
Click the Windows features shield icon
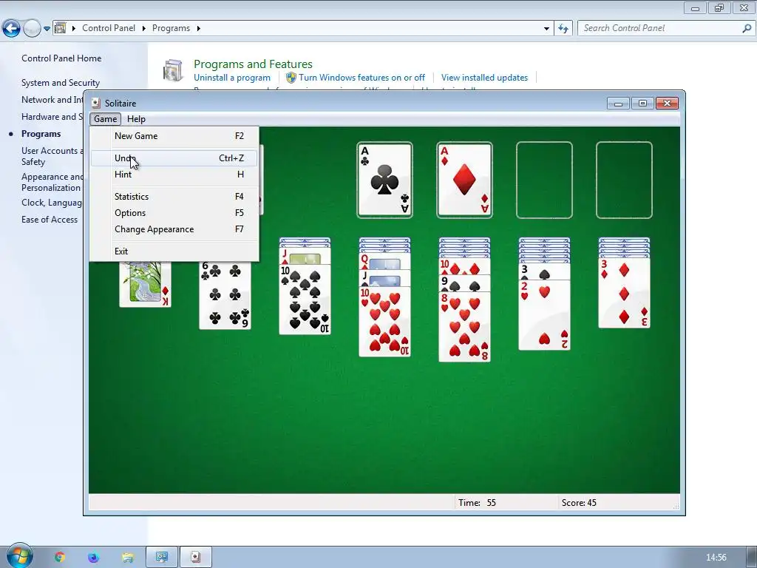click(291, 77)
